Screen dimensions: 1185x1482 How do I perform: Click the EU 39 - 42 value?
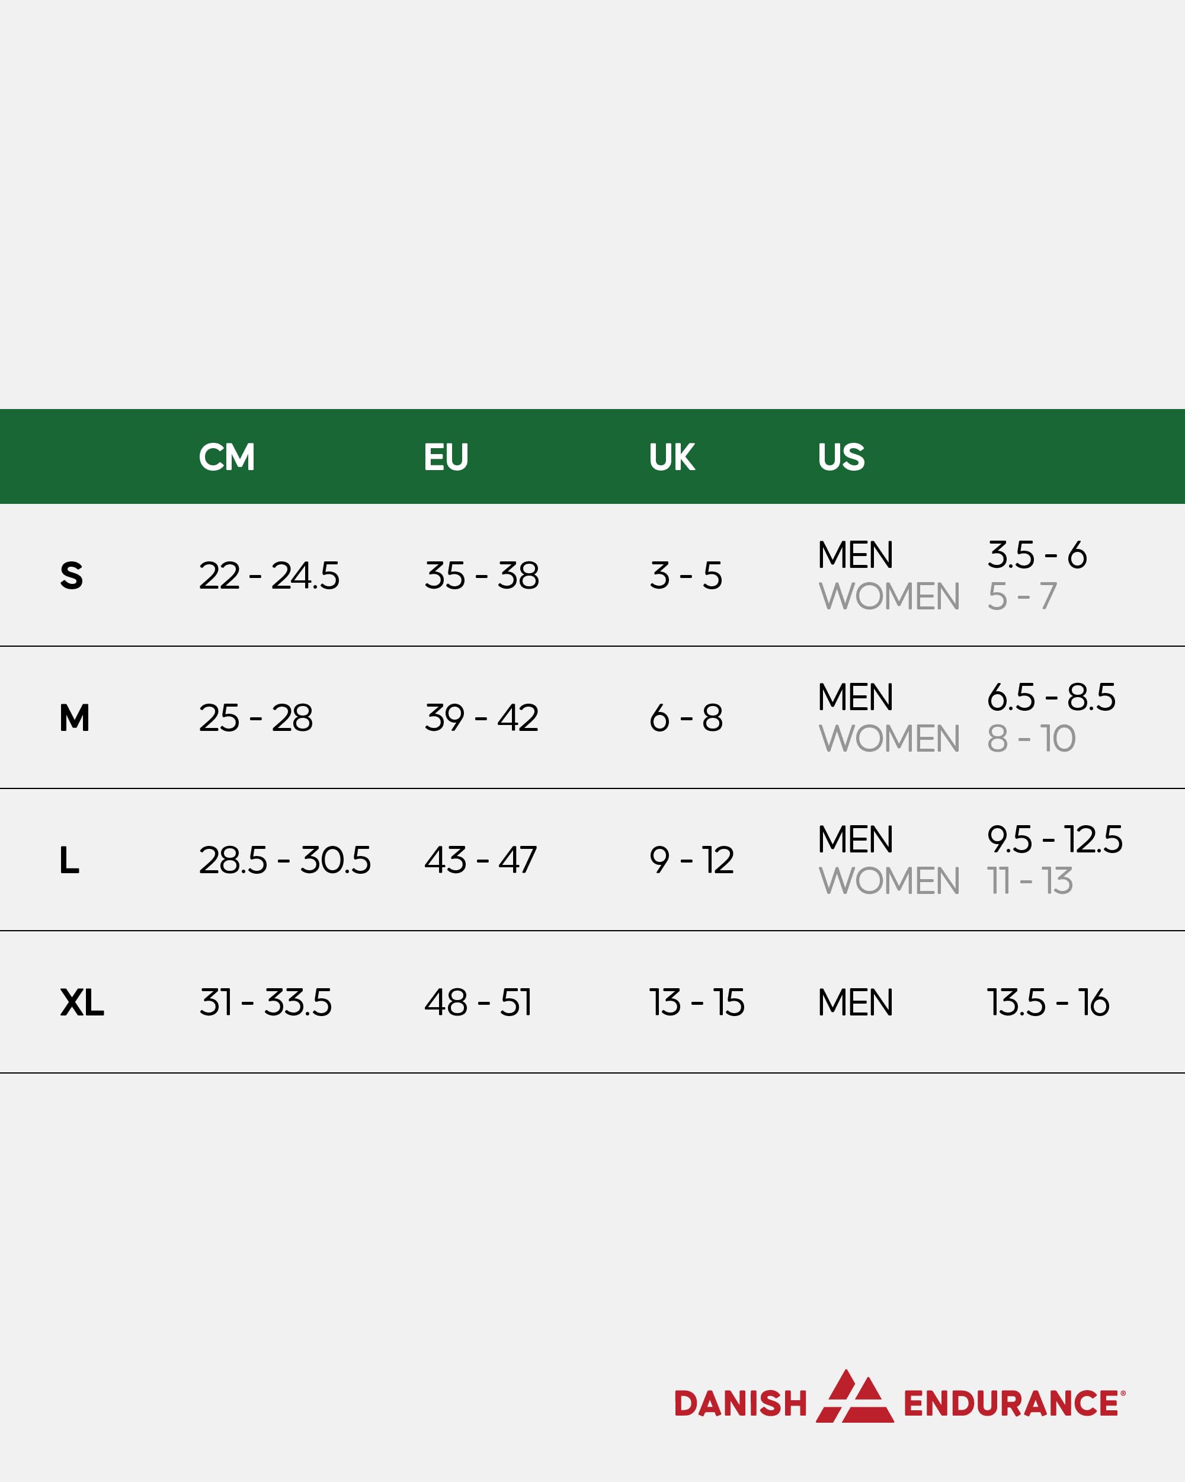[x=481, y=718]
